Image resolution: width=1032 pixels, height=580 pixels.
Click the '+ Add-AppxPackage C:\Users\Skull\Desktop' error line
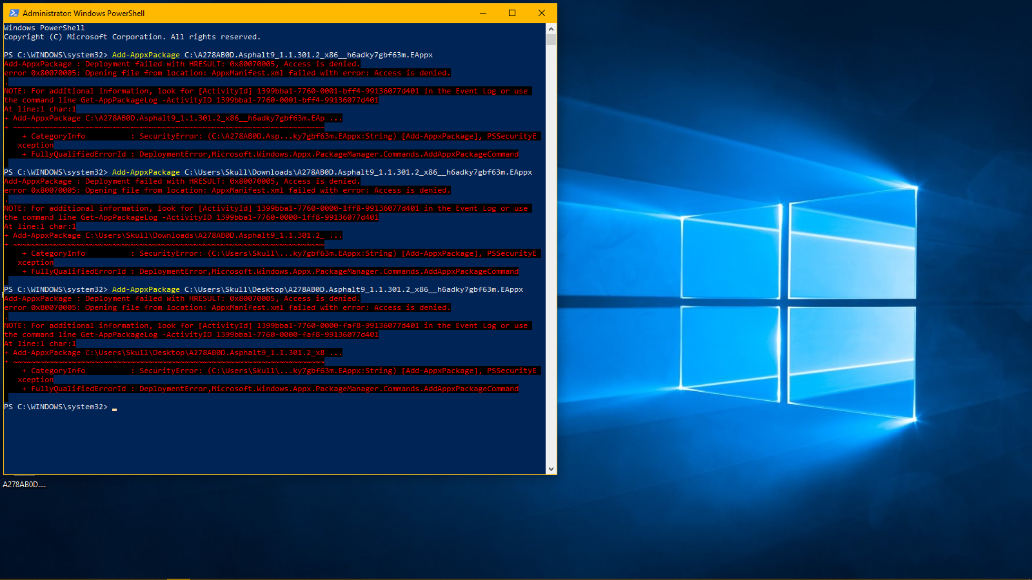[x=173, y=353]
